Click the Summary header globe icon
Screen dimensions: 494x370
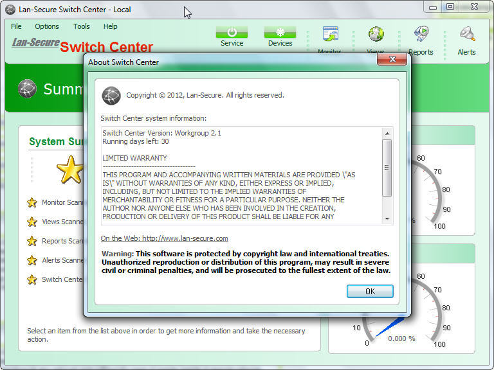27,89
